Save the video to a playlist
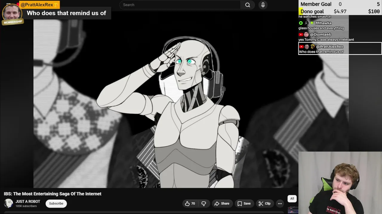382x214 pixels. pyautogui.click(x=244, y=204)
